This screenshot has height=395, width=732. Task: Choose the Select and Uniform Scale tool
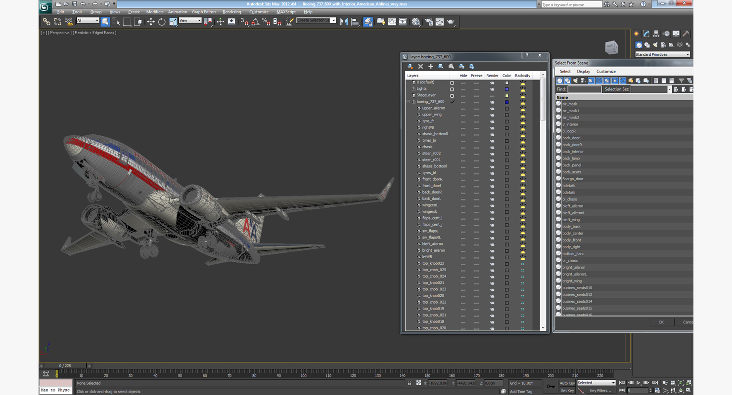(x=173, y=22)
